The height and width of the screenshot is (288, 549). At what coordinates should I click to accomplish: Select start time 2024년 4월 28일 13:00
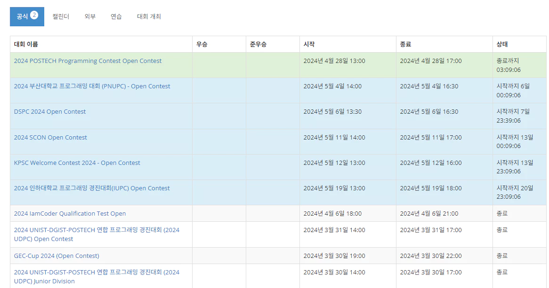point(334,61)
